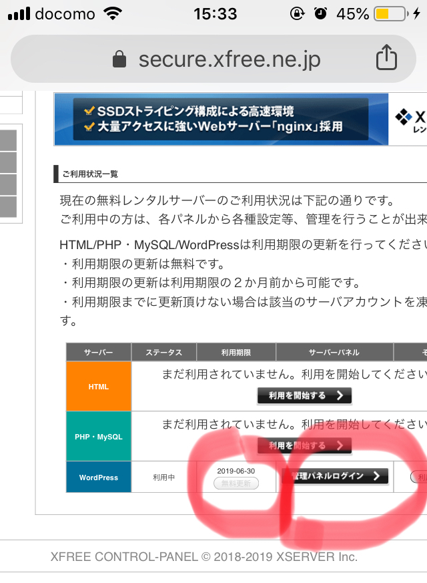Tap the alarm clock icon in status bar
Screen dimensions: 427x583
[x=321, y=14]
